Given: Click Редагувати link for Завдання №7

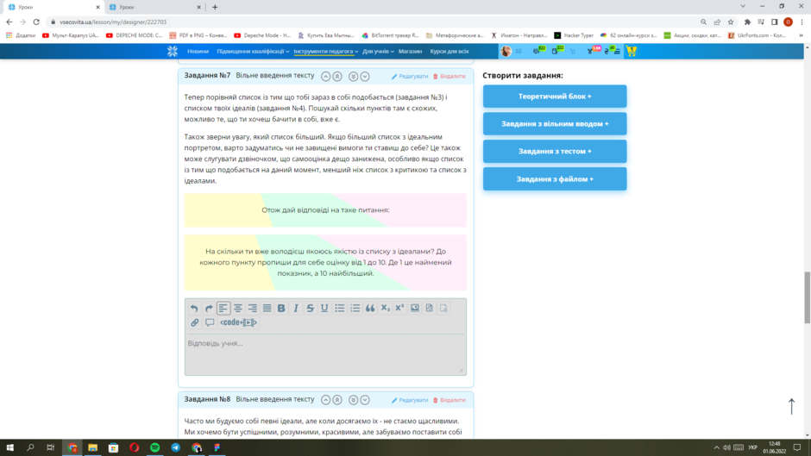Looking at the screenshot, I should [410, 77].
